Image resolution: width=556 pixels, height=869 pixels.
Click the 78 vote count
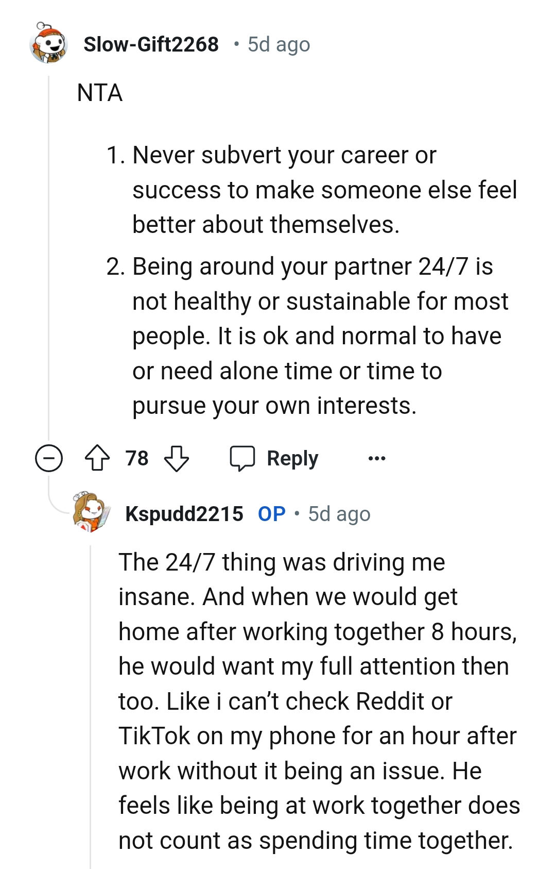pyautogui.click(x=137, y=458)
